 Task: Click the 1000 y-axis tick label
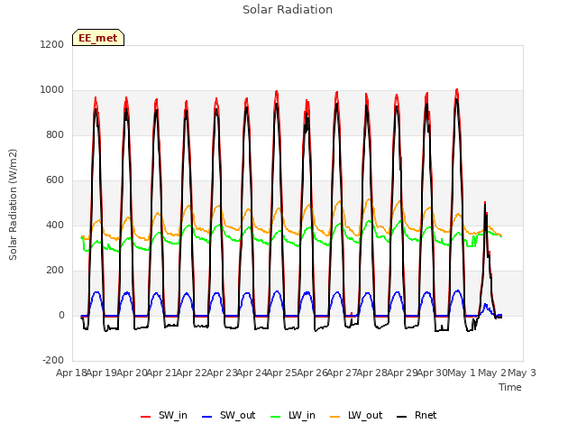(x=52, y=90)
